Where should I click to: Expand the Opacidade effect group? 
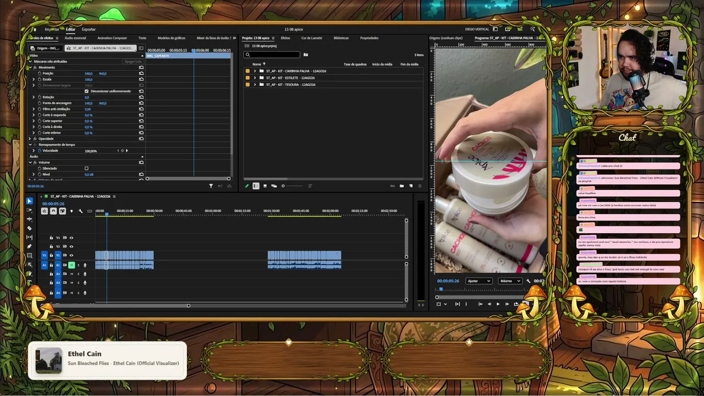[x=30, y=139]
